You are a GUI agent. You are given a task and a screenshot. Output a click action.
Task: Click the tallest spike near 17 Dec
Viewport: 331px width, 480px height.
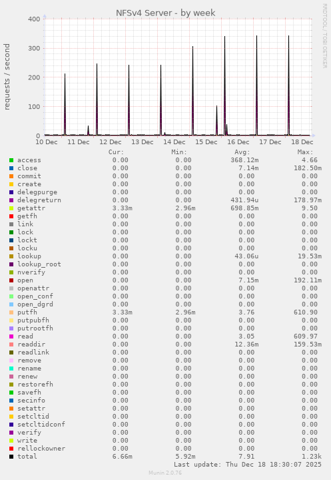256,85
